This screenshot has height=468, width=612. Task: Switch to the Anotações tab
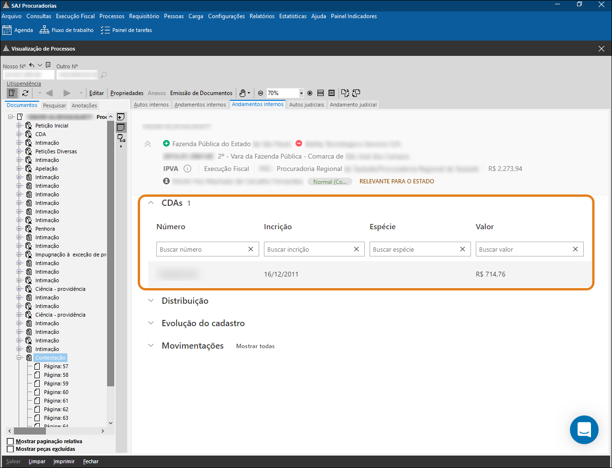(84, 106)
